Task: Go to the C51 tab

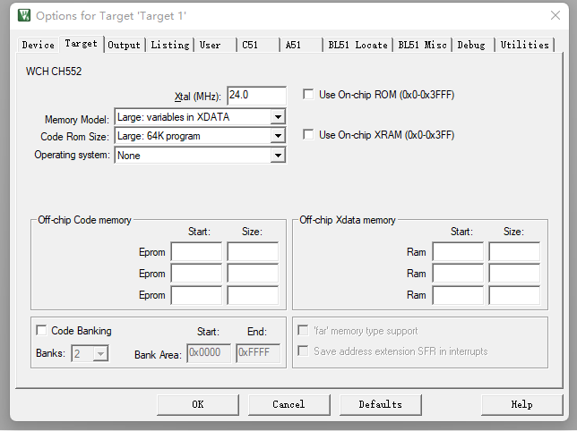Action: point(249,45)
